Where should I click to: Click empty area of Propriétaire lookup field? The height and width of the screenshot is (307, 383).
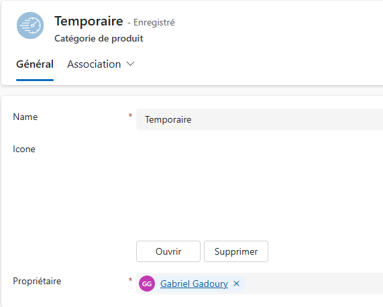pyautogui.click(x=314, y=284)
